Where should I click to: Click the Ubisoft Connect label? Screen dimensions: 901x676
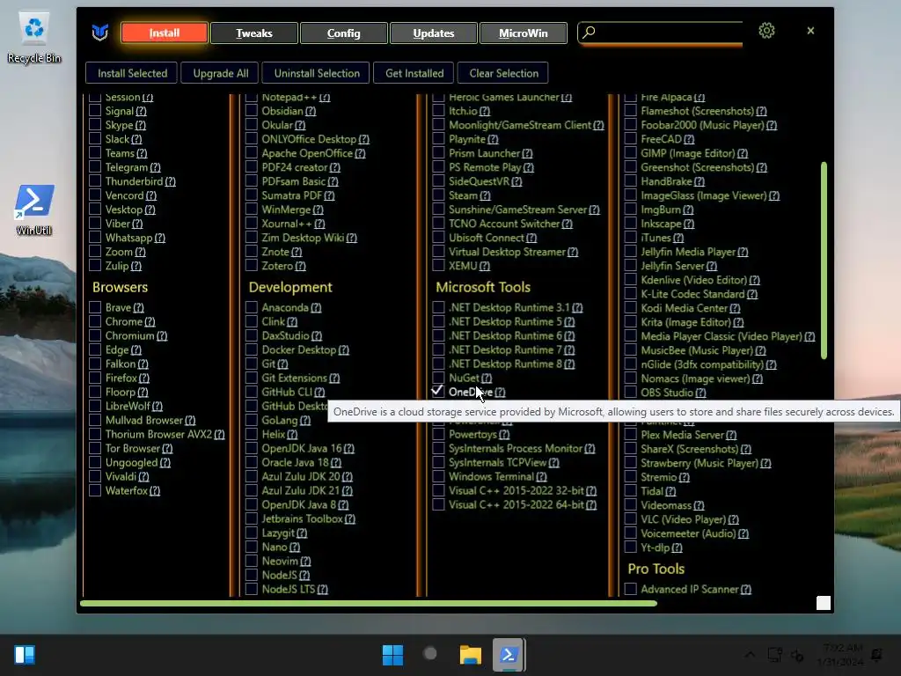[486, 238]
